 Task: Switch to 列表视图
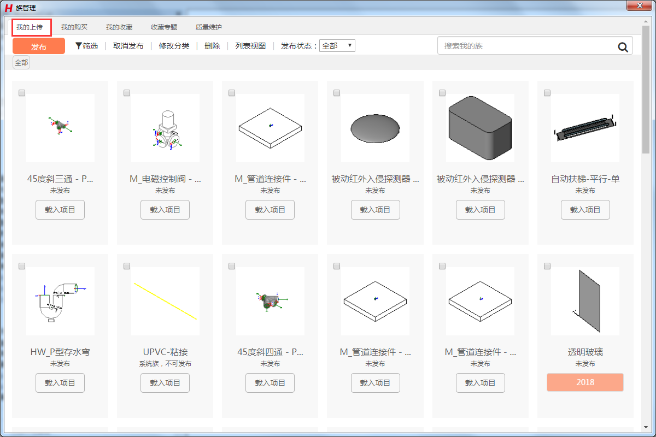tap(250, 46)
